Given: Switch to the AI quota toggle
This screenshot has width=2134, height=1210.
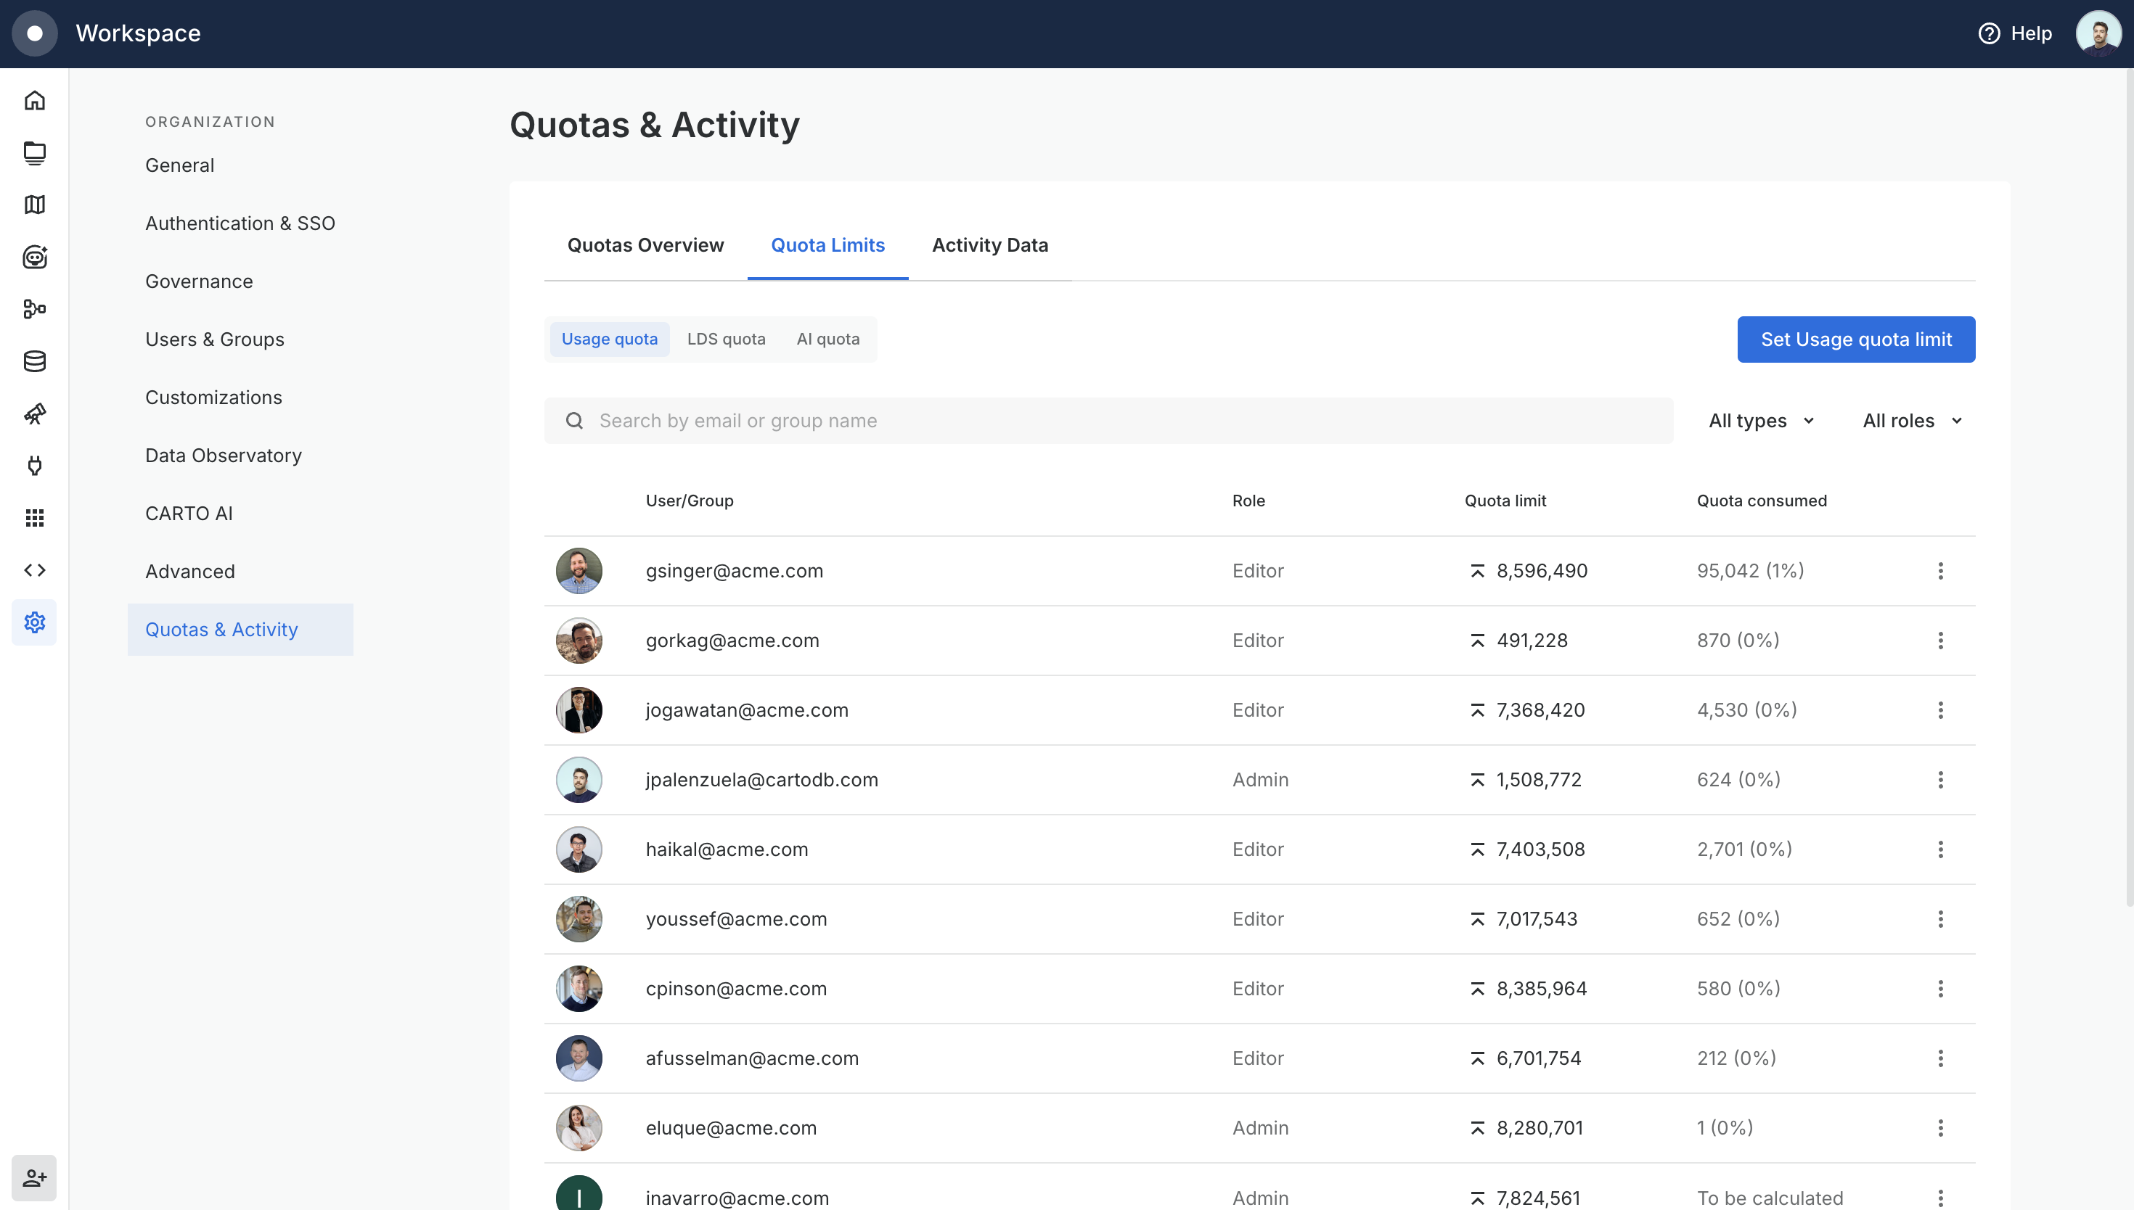Looking at the screenshot, I should [x=828, y=339].
